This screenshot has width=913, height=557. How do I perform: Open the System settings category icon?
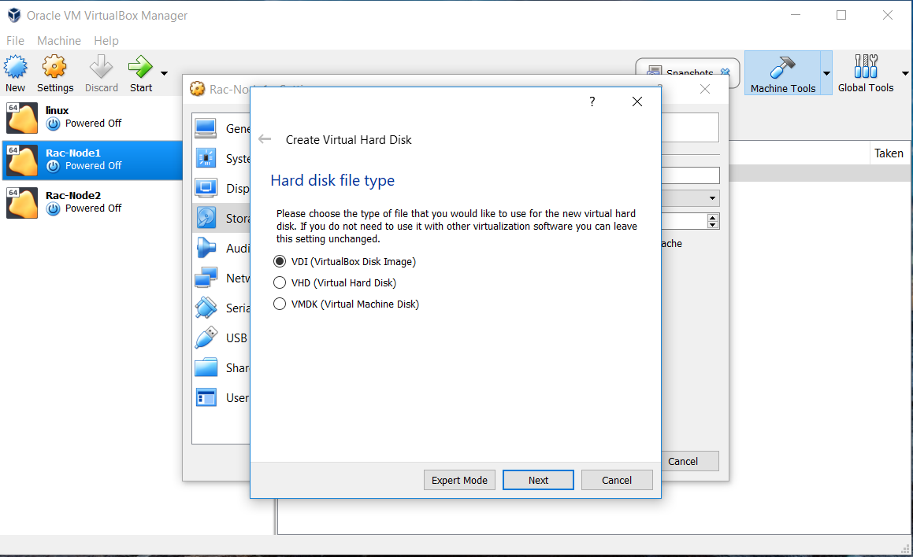tap(206, 158)
